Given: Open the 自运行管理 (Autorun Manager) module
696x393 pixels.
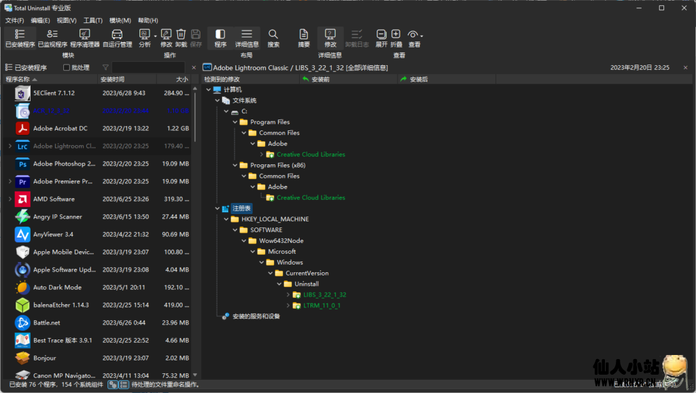Looking at the screenshot, I should [117, 38].
